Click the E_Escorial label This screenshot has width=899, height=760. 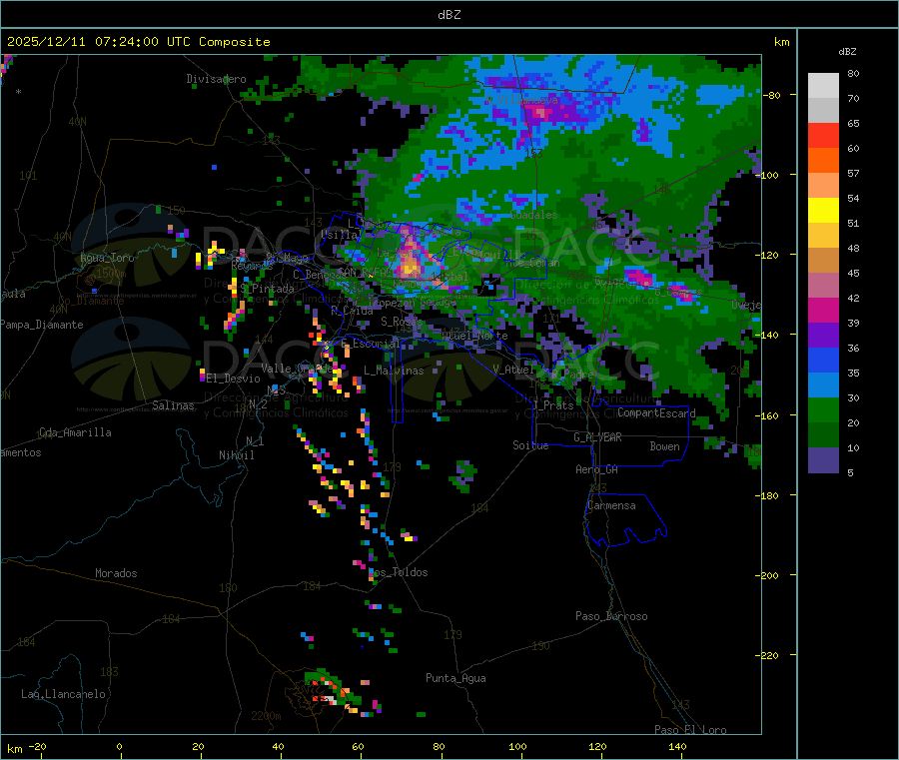[x=371, y=344]
